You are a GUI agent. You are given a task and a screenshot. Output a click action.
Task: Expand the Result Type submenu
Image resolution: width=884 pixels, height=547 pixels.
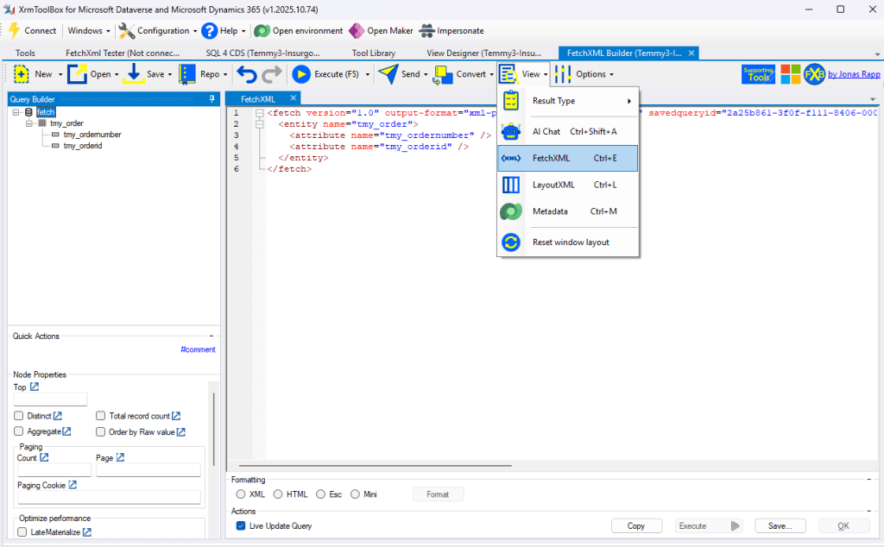click(x=629, y=101)
